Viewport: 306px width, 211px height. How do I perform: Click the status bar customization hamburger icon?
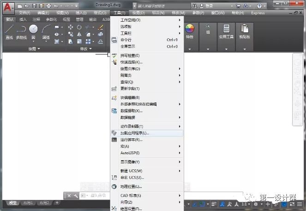click(300, 204)
